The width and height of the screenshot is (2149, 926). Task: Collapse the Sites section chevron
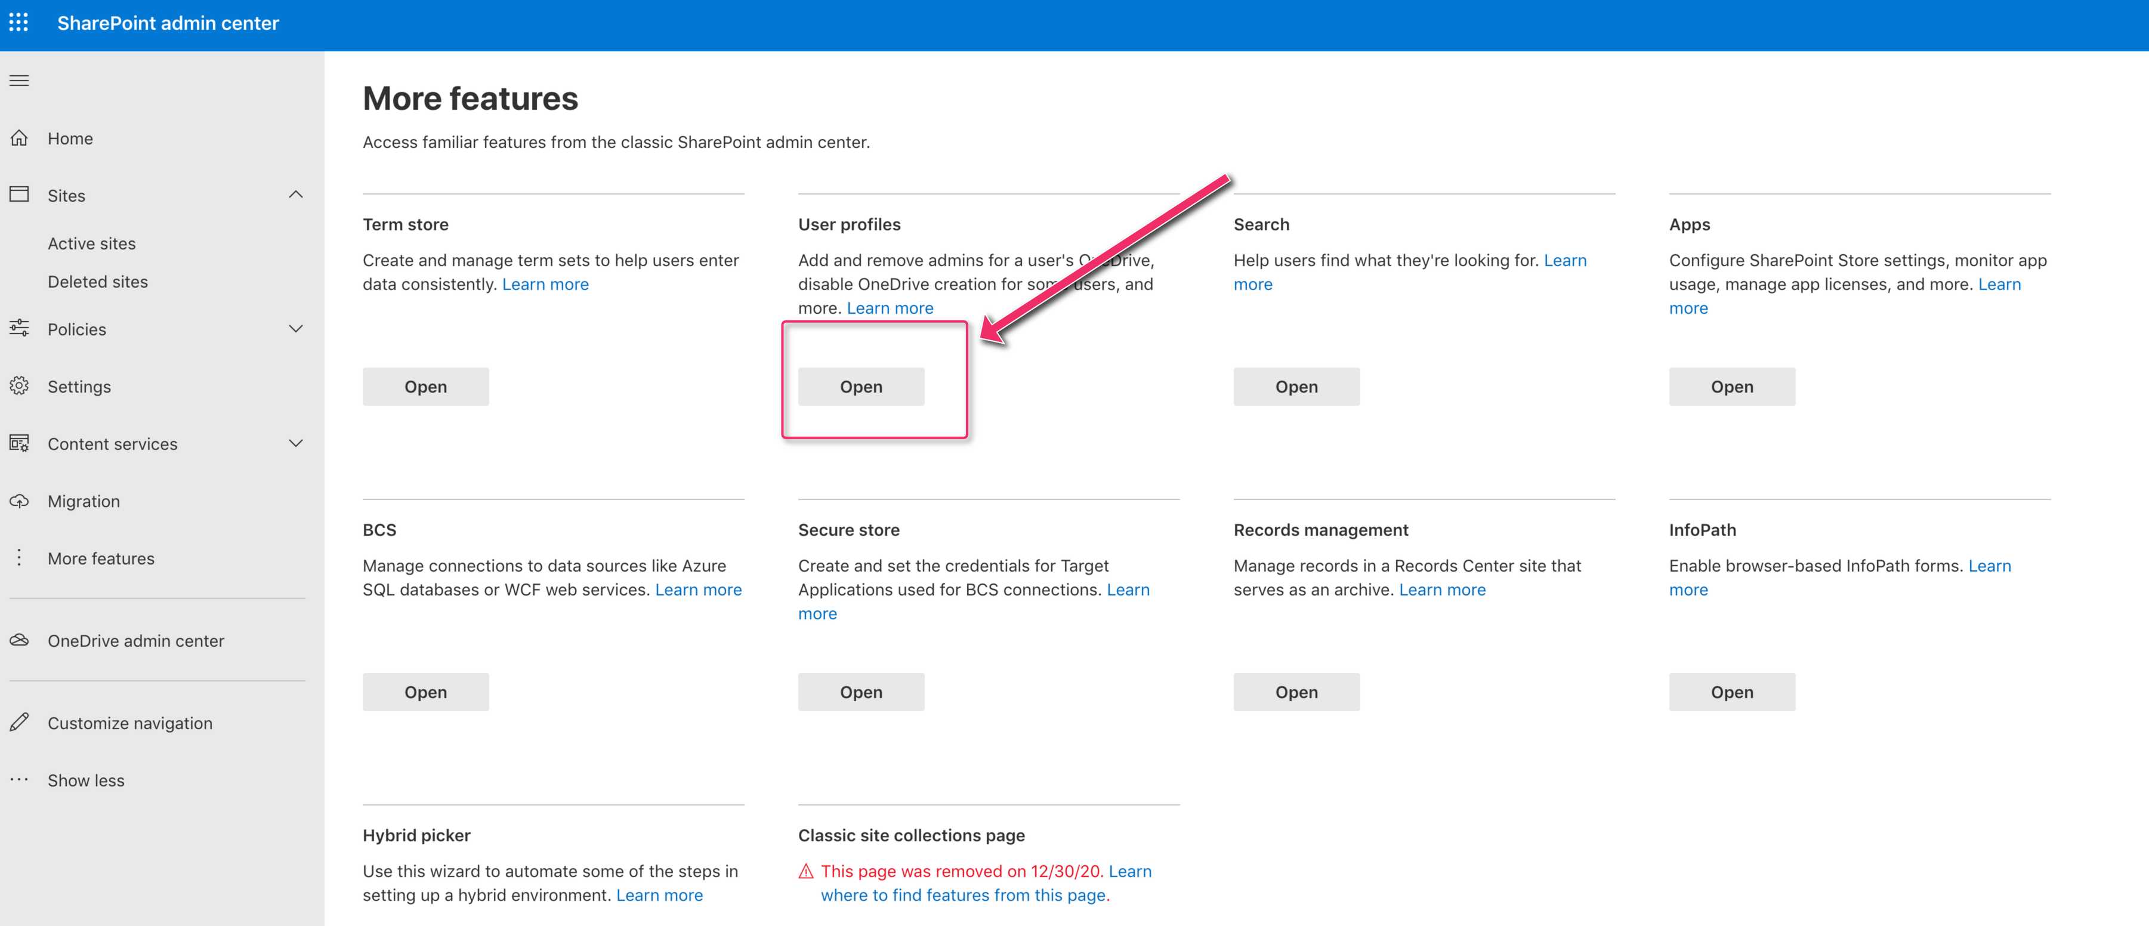click(295, 195)
